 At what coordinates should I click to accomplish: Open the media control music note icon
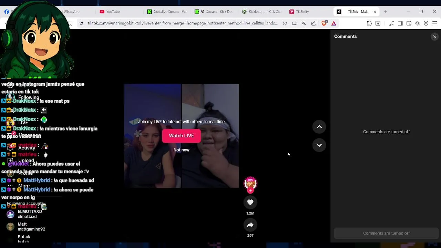(x=392, y=23)
